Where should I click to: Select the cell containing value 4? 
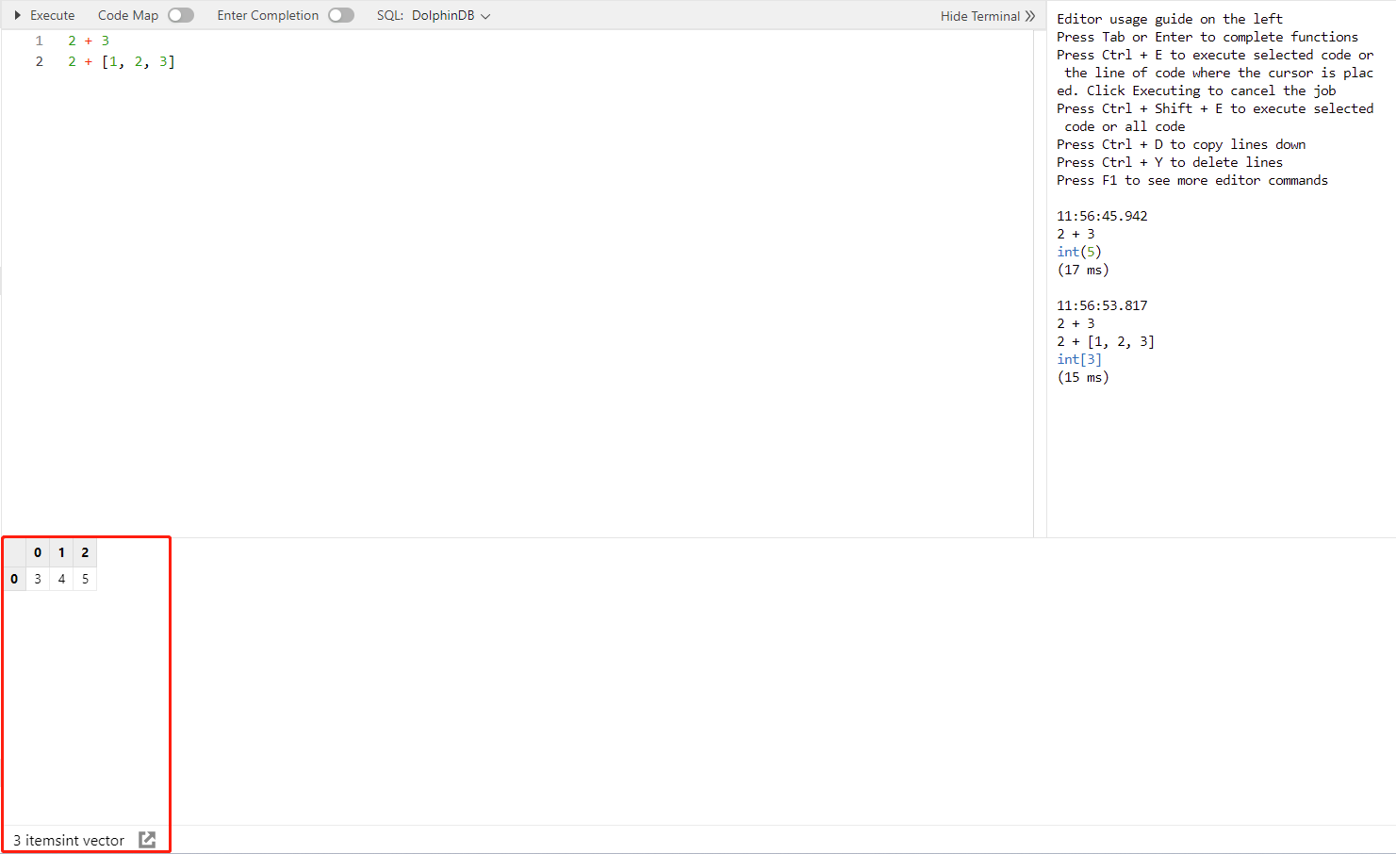(61, 579)
